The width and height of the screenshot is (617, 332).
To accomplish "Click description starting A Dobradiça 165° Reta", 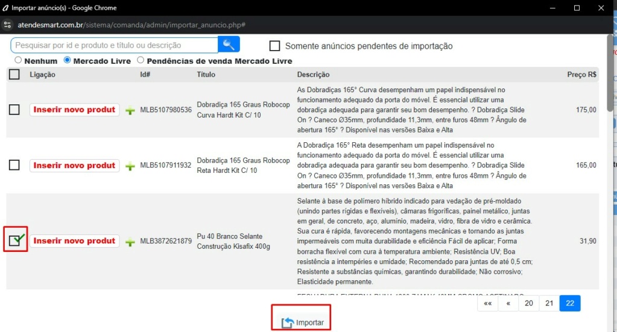I will [x=411, y=166].
